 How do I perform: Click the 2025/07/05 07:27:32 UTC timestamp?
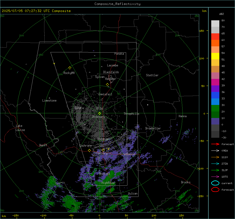coord(36,11)
